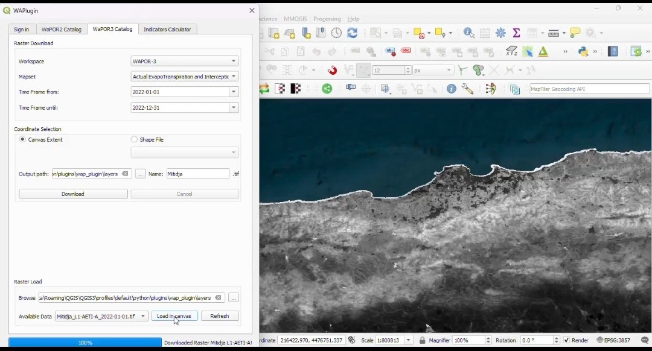Switch coordinate selection to Shape File
This screenshot has height=351, width=652.
click(x=133, y=139)
